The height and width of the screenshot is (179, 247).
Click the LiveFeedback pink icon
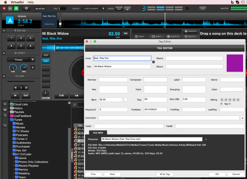tap(11, 116)
